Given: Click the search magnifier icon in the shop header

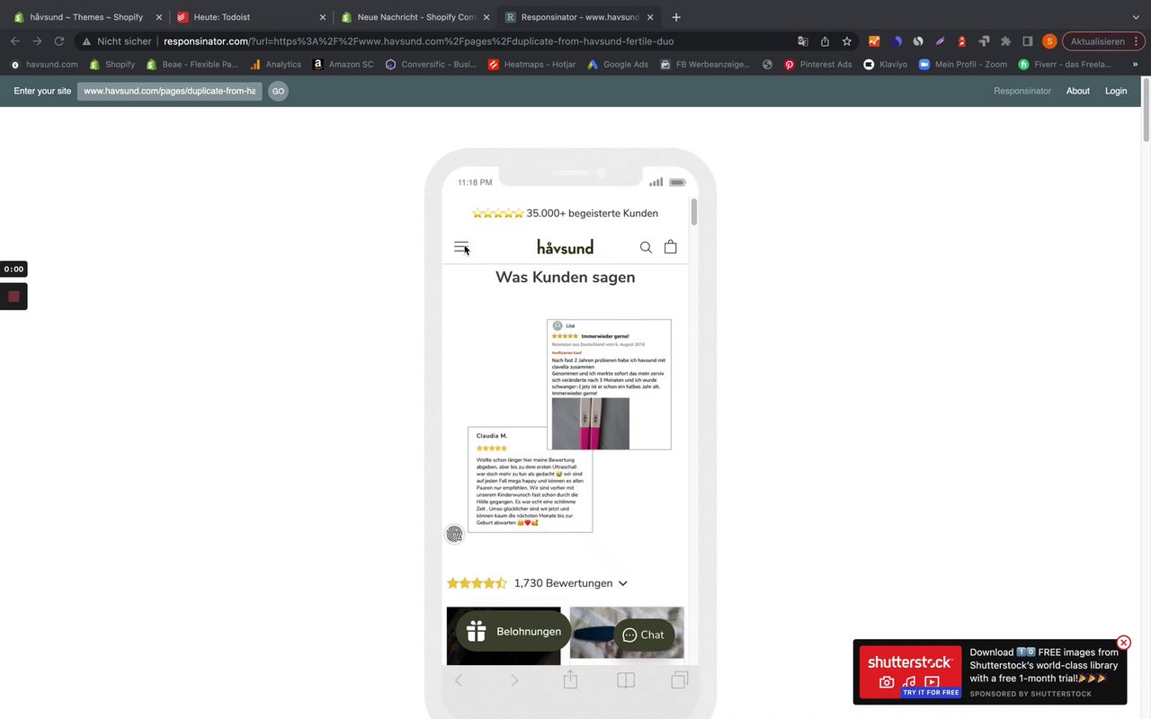Looking at the screenshot, I should coord(646,247).
